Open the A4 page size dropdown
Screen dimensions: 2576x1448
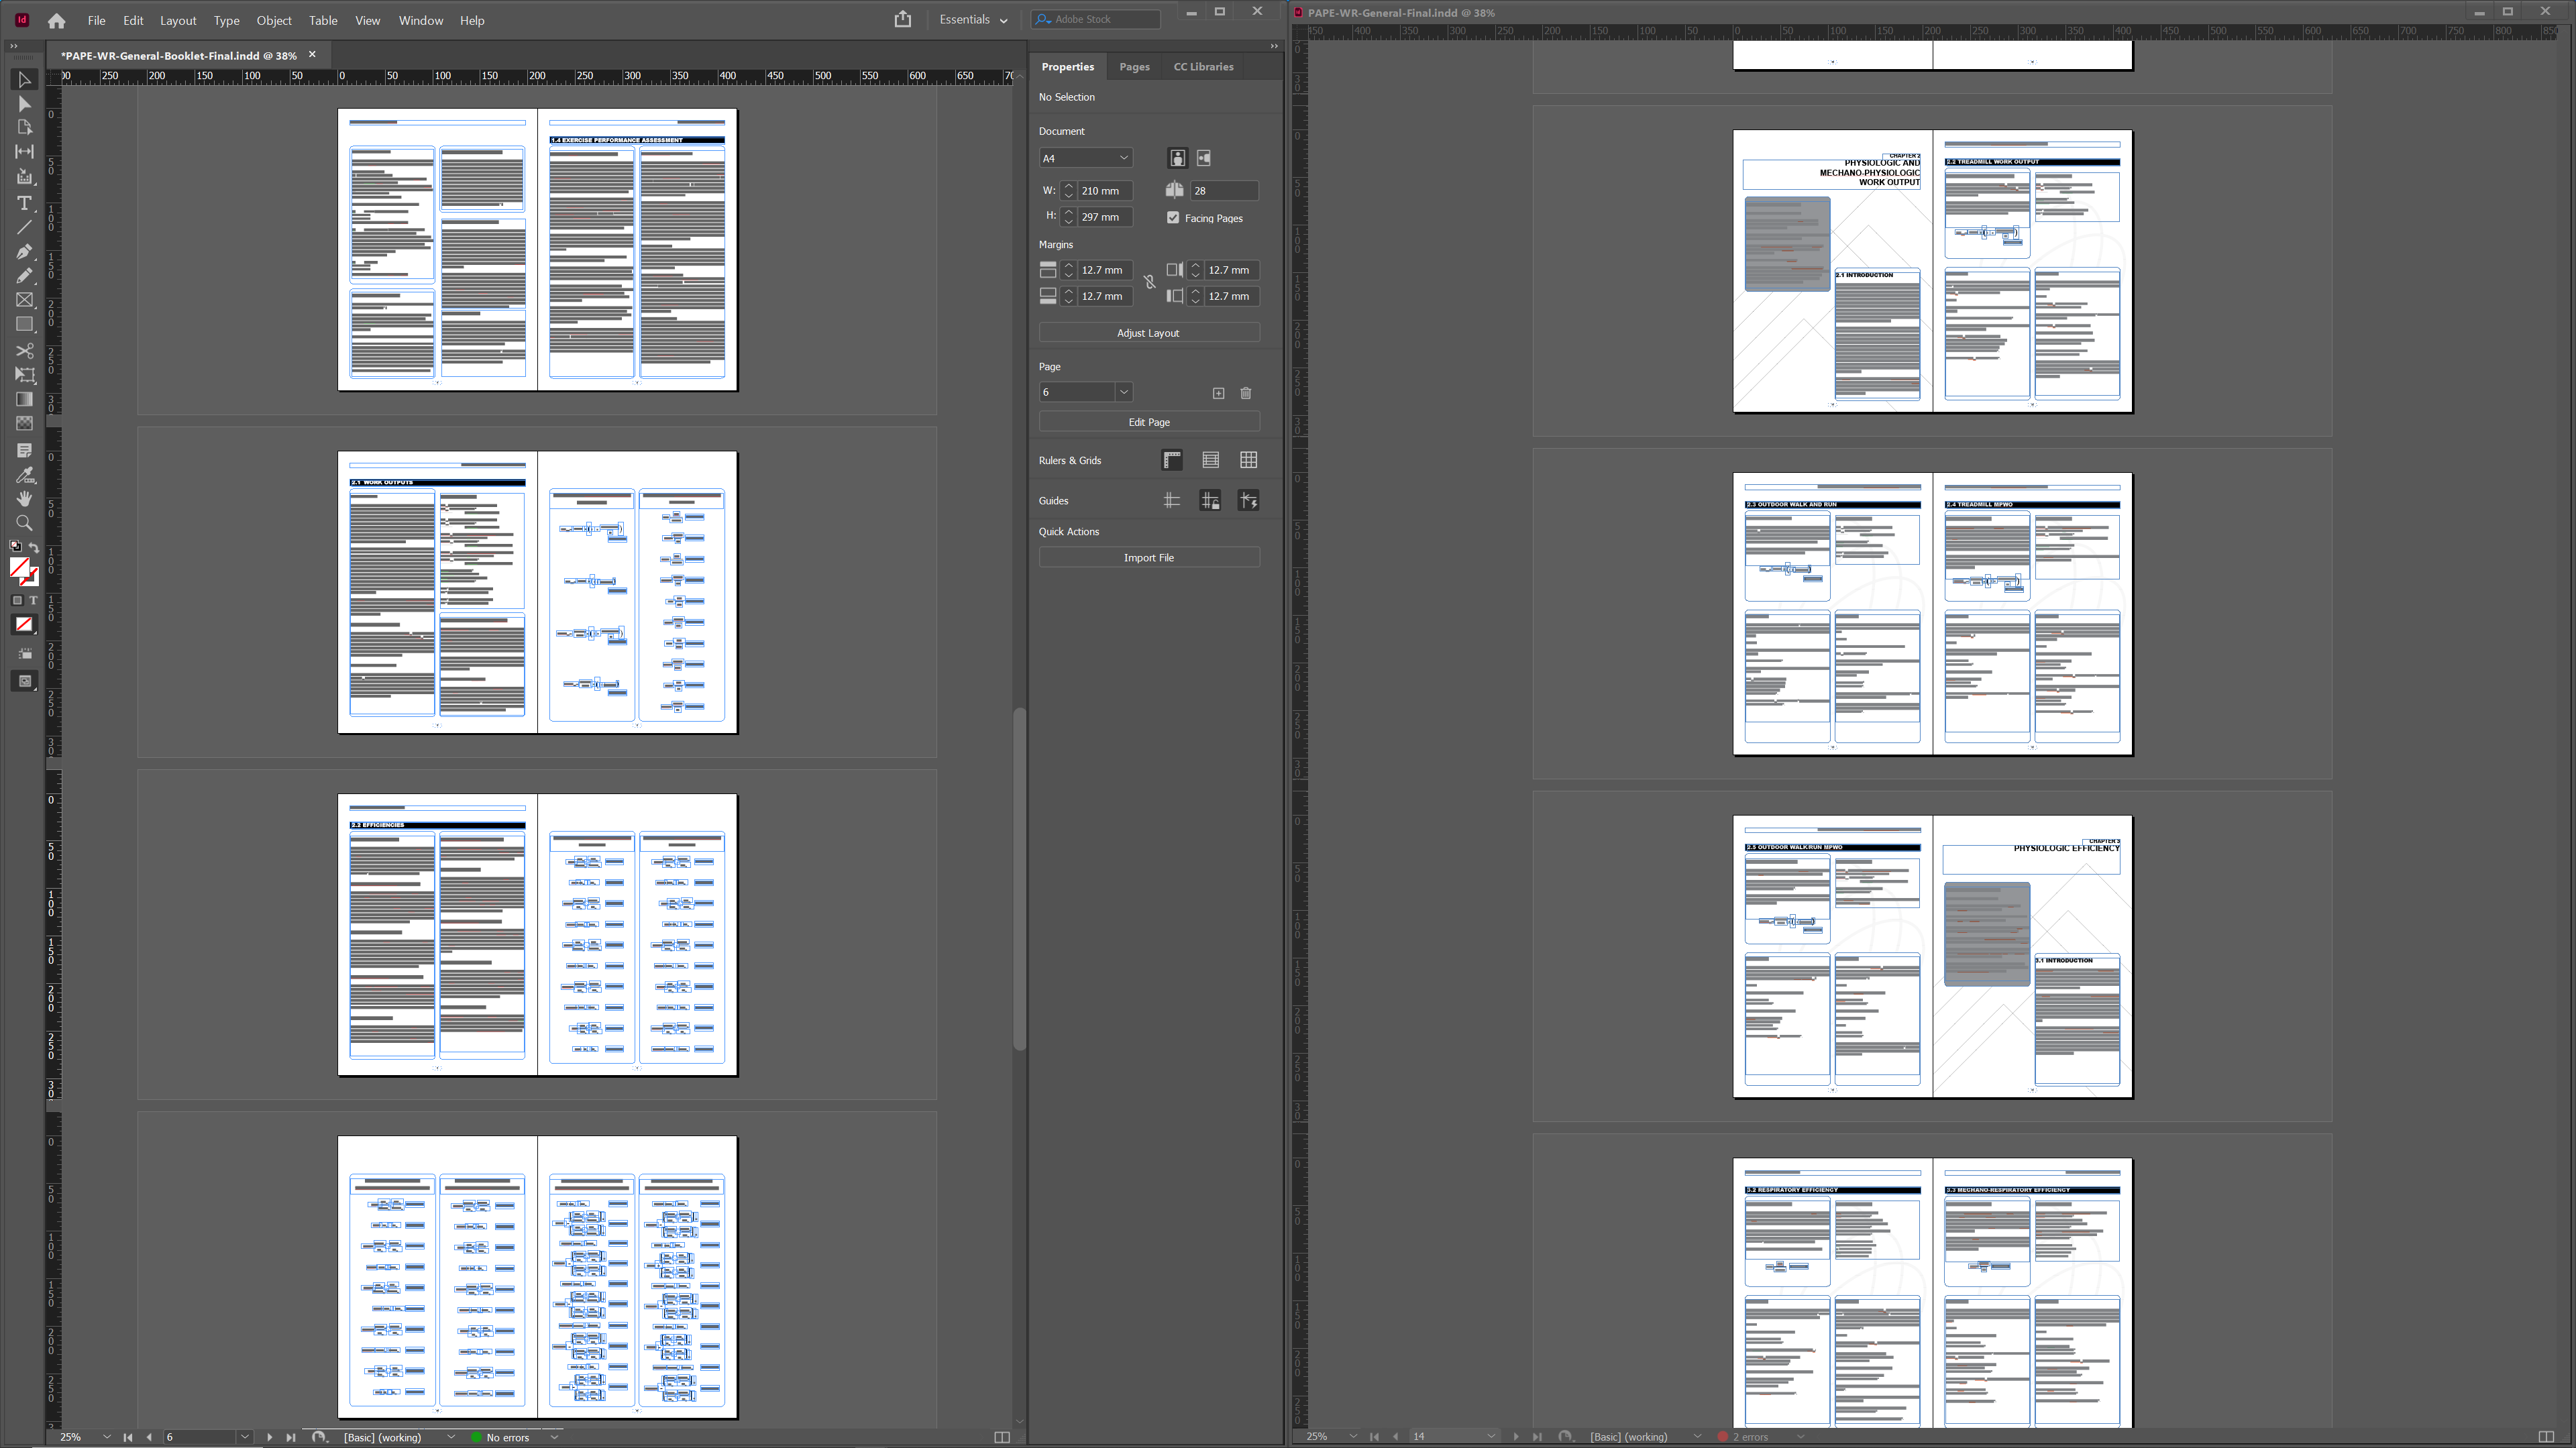[x=1086, y=158]
